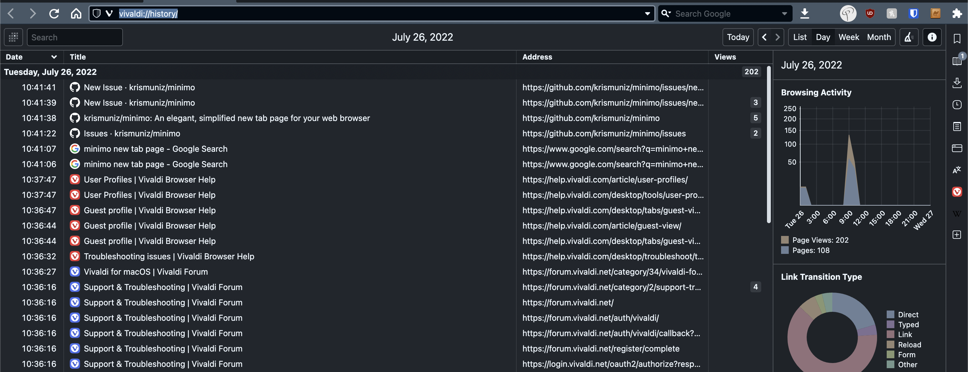Expand the address bar typed-history dropdown

647,14
